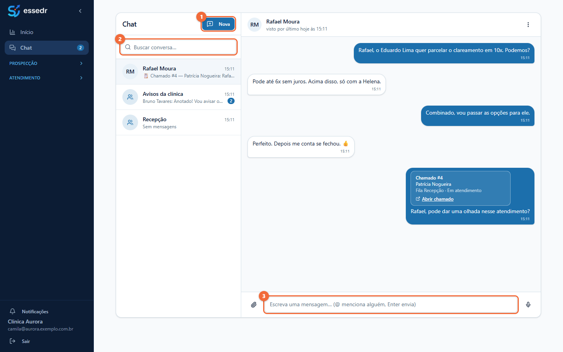Collapse the sidebar with the chevron arrow
This screenshot has width=563, height=352.
pyautogui.click(x=80, y=11)
